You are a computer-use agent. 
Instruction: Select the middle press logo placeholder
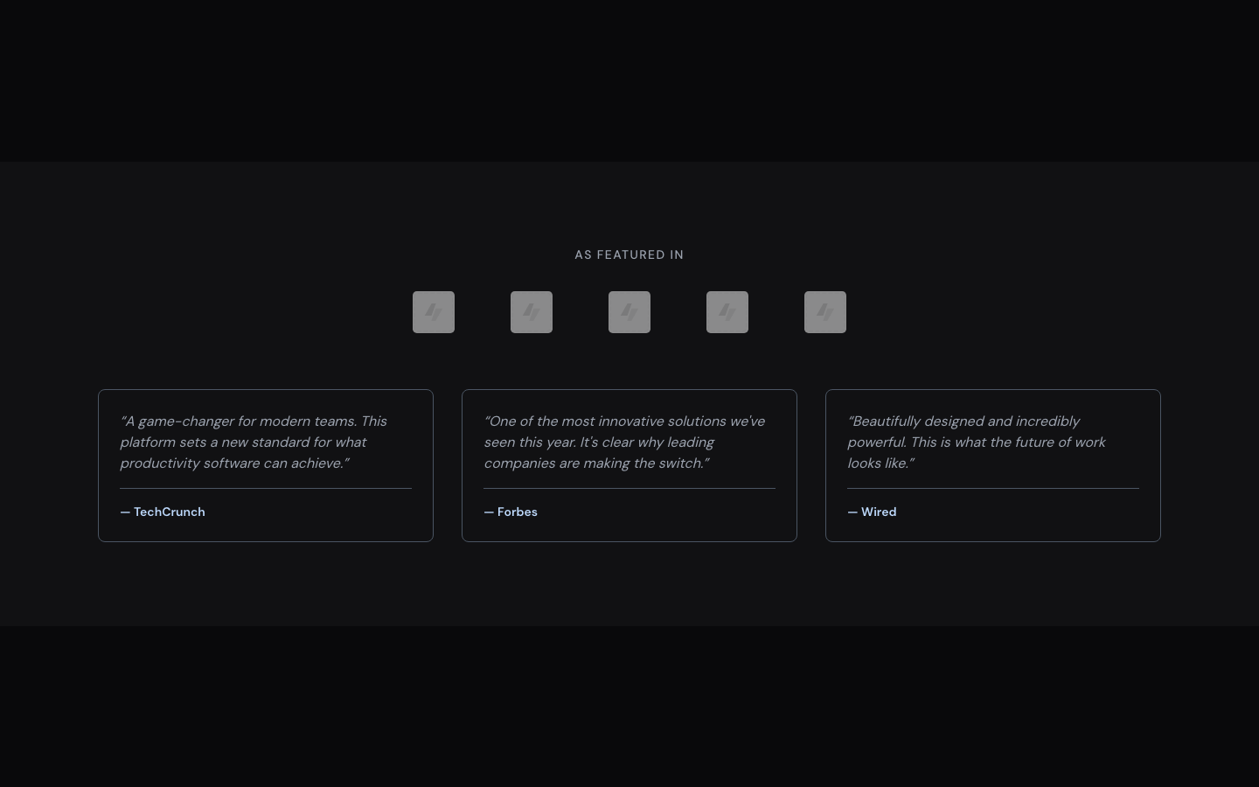pos(629,312)
